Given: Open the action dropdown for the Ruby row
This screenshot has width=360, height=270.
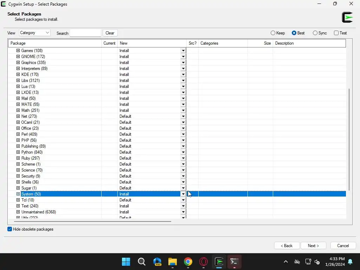Looking at the screenshot, I should tap(183, 158).
